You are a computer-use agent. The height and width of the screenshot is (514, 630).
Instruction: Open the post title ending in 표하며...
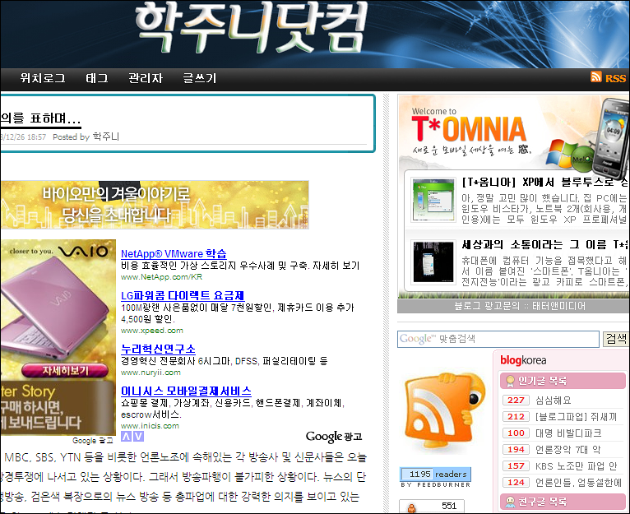(40, 118)
